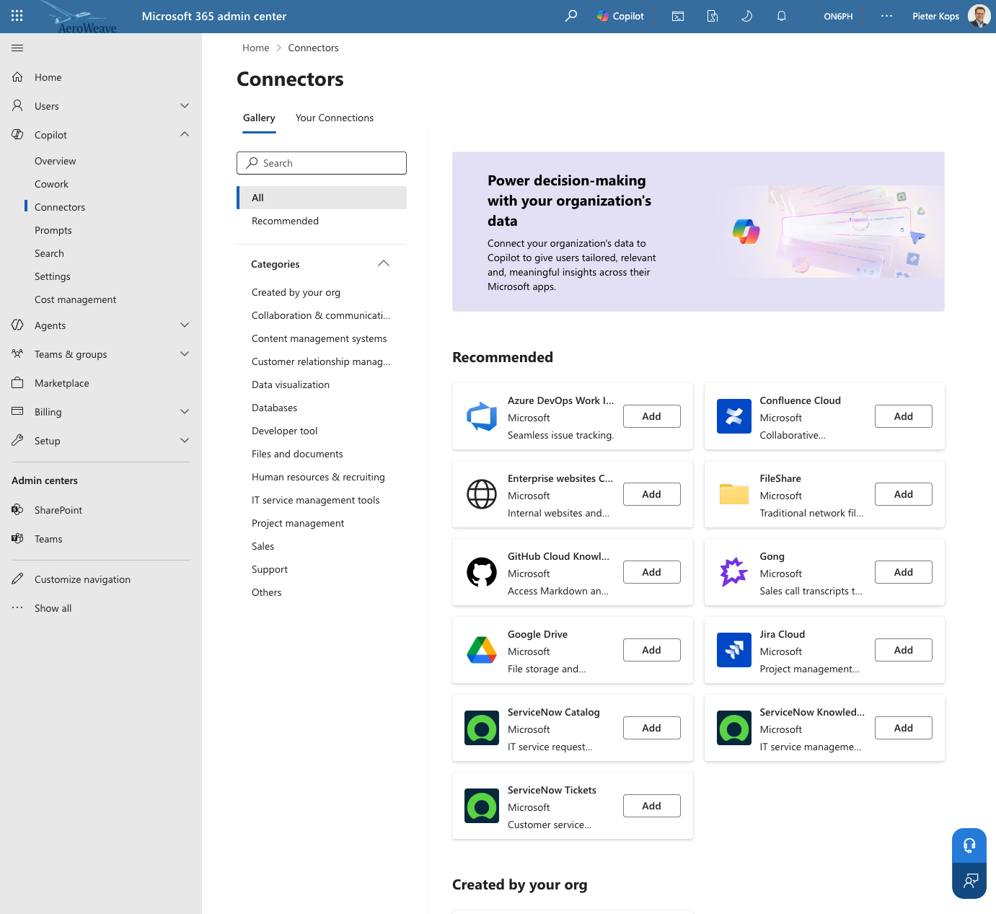
Task: Add the GitHub Cloud Knowledge connector
Action: pos(651,572)
